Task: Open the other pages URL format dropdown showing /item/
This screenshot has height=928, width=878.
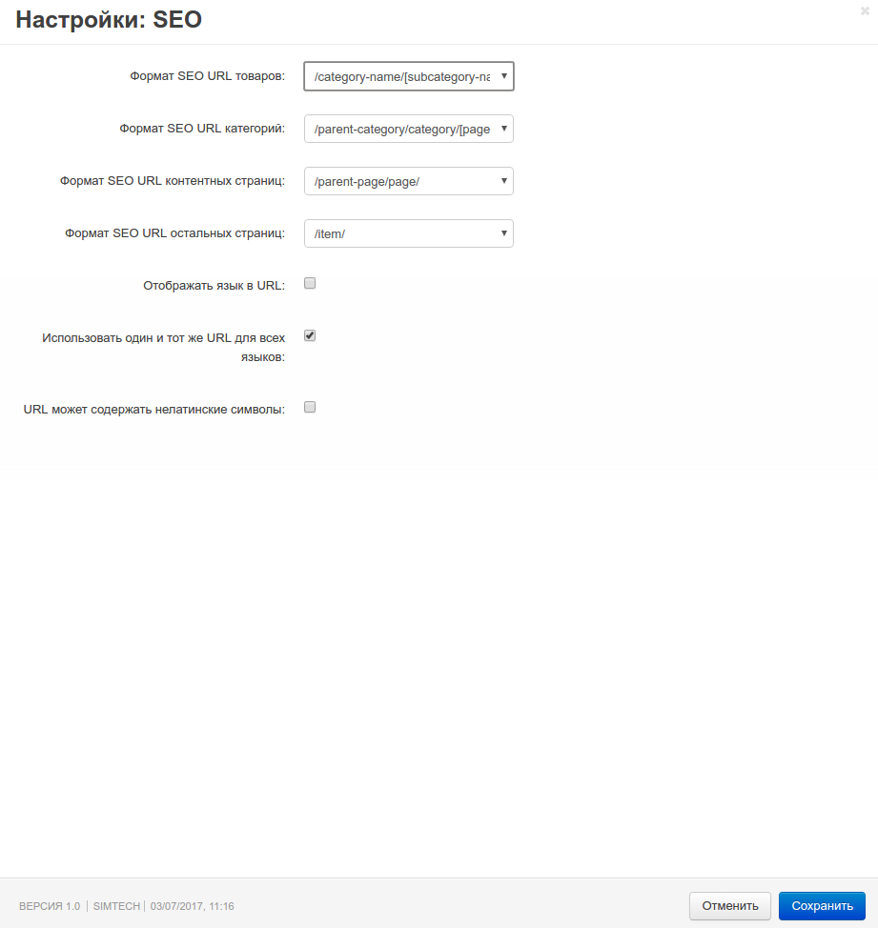Action: [409, 233]
